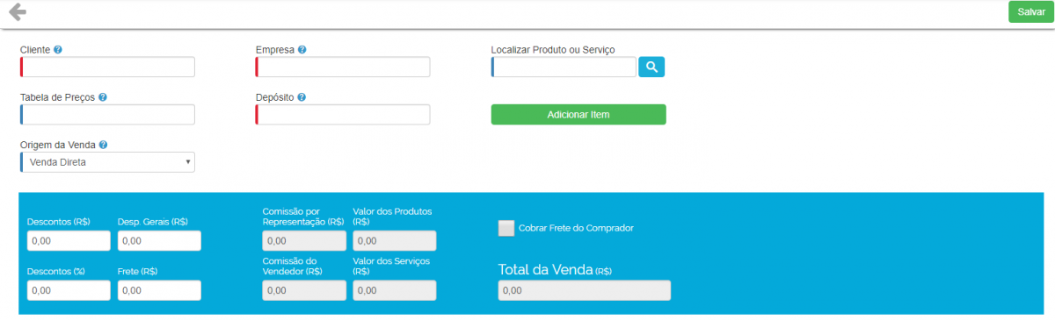
Task: Click the Descontos (R$) field
Action: 69,241
